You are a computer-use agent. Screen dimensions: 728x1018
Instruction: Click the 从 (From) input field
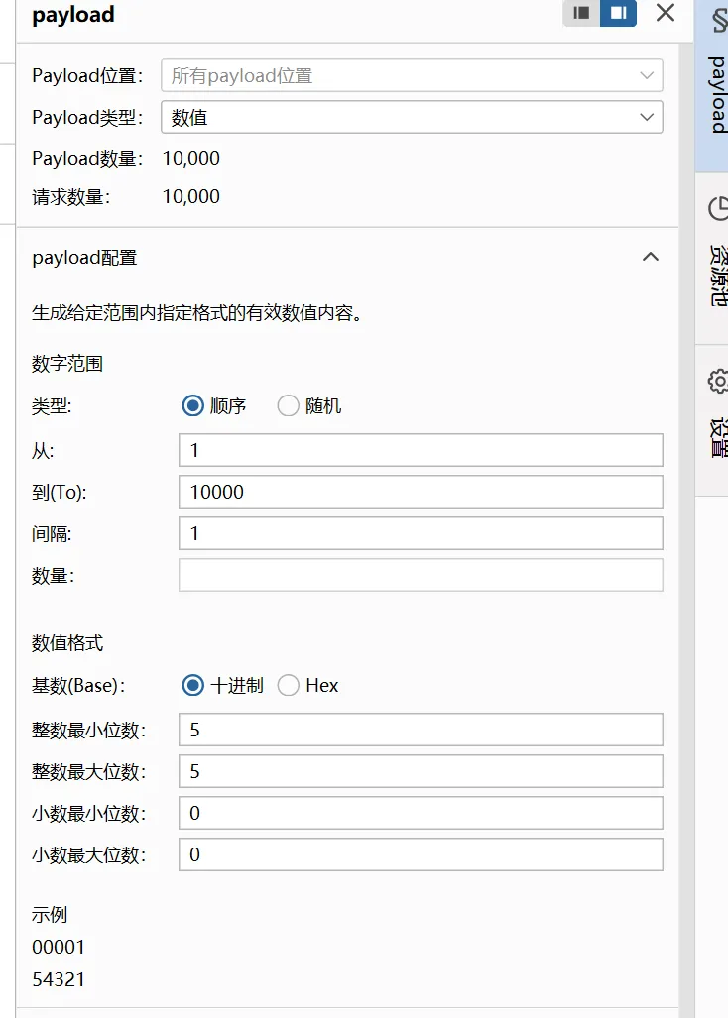click(x=421, y=450)
